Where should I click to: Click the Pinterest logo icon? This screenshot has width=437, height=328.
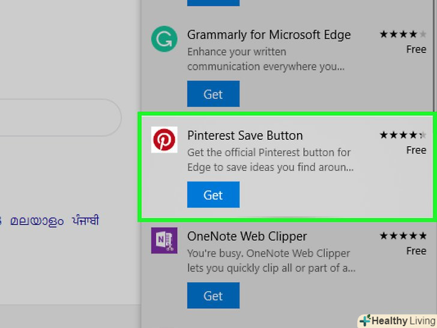(x=164, y=140)
